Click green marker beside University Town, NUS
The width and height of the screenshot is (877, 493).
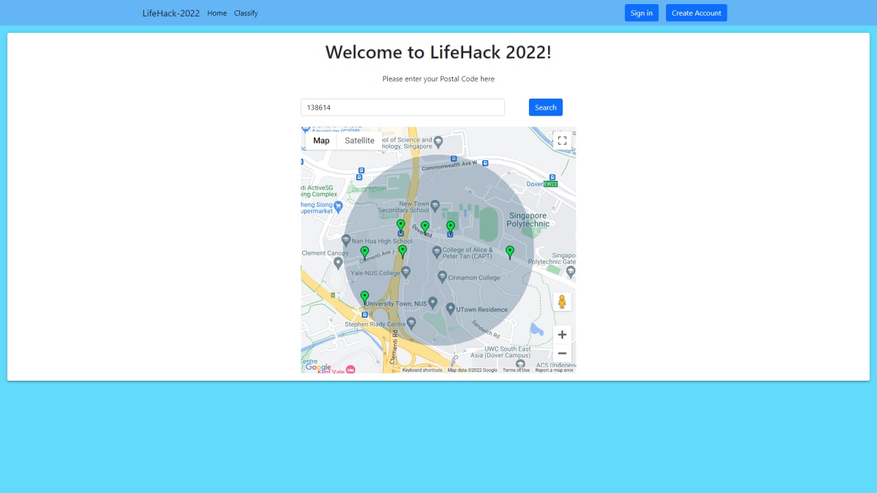point(365,297)
